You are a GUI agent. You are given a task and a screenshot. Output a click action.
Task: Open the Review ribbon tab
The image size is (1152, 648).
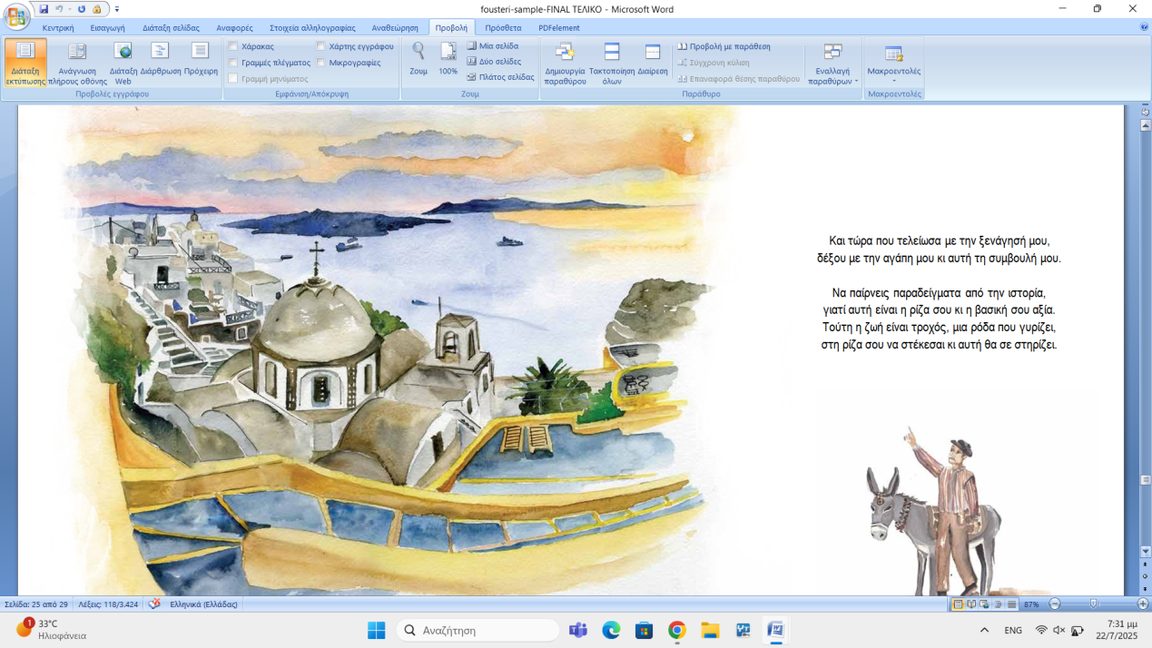395,28
